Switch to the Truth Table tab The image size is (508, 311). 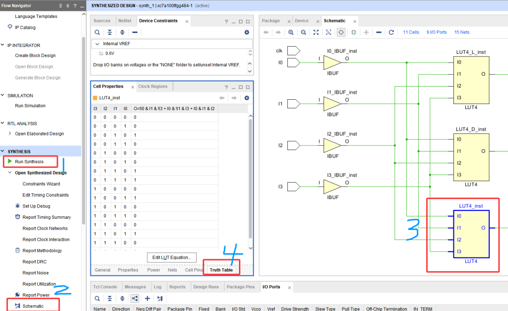pyautogui.click(x=221, y=270)
